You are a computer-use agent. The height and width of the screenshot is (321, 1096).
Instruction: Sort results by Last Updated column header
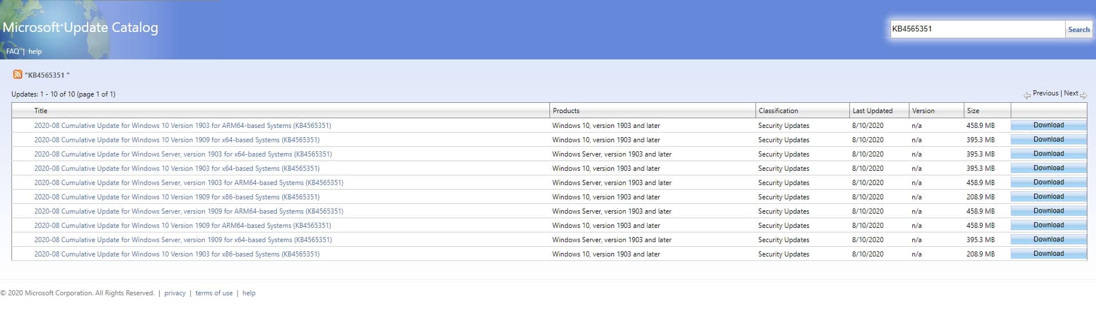click(872, 111)
